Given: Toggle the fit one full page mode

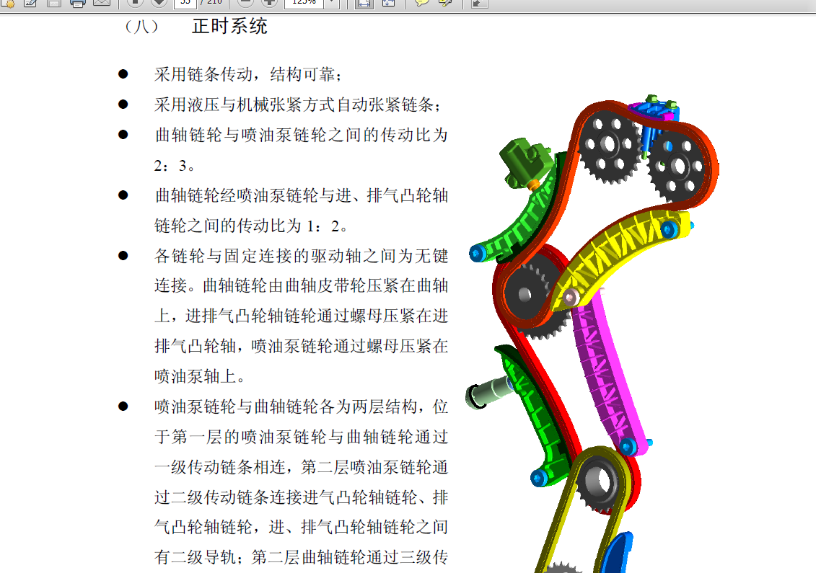Looking at the screenshot, I should [388, 2].
